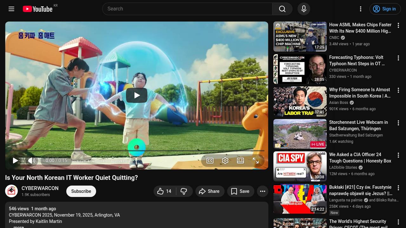Image resolution: width=406 pixels, height=228 pixels.
Task: Open options menu for Asian Boss video
Action: click(x=398, y=90)
